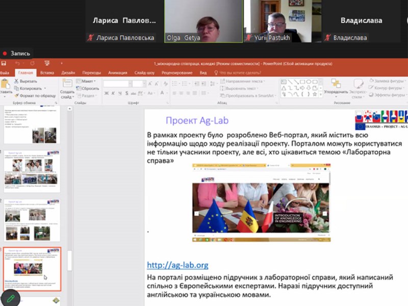Toggle bold (Ж) formatting

(x=107, y=93)
